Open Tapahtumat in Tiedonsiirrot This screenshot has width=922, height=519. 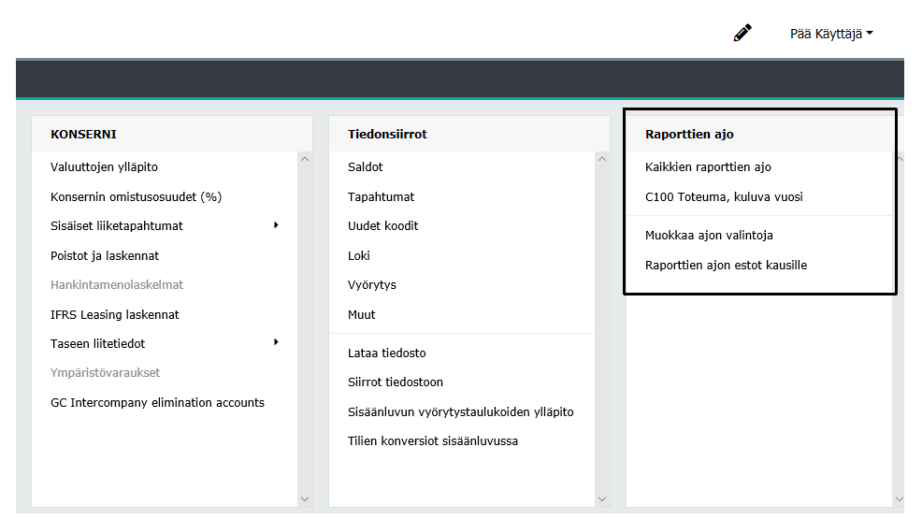click(x=381, y=197)
